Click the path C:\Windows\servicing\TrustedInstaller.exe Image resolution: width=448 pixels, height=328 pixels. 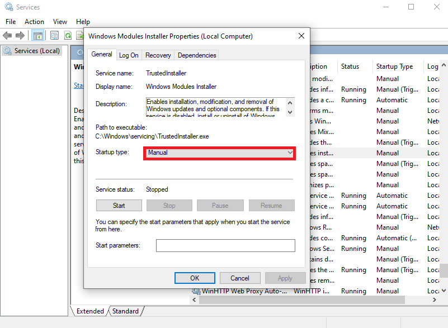point(152,136)
